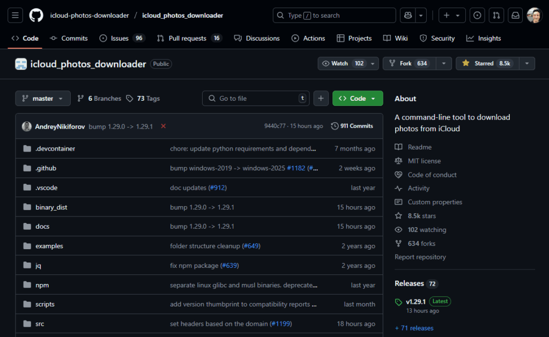Click the binary_dist folder icon
The height and width of the screenshot is (337, 549).
tap(27, 207)
